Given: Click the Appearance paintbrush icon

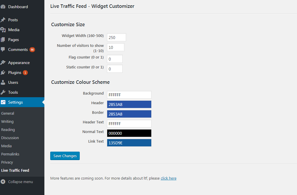Looking at the screenshot, I should (x=3, y=63).
